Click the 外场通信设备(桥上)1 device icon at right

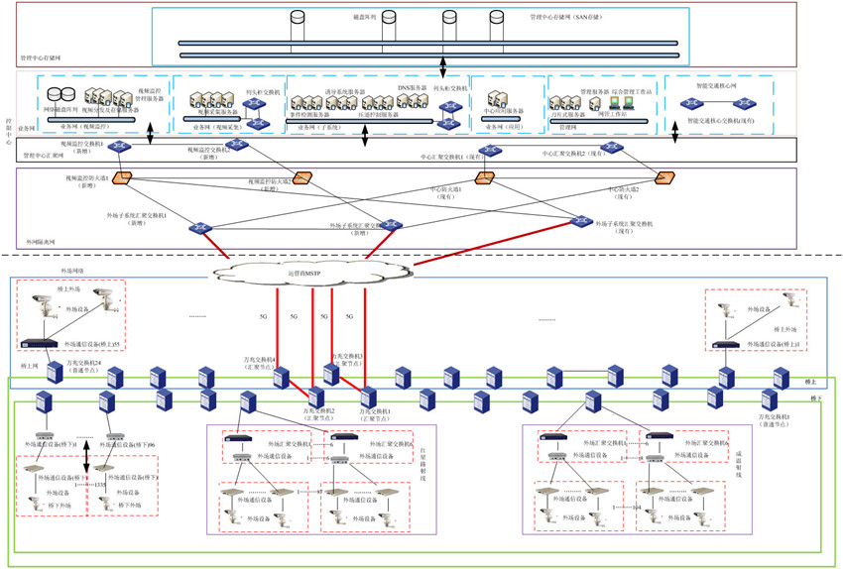click(725, 344)
